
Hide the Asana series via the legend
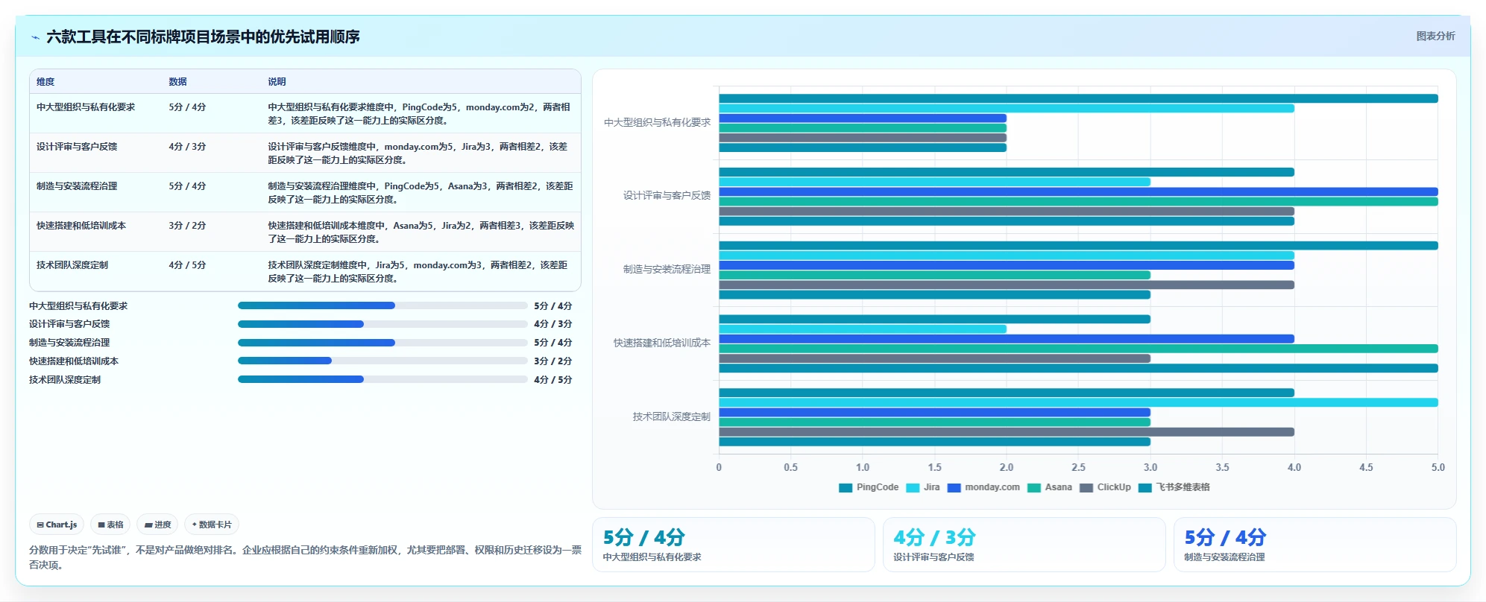pyautogui.click(x=1049, y=487)
